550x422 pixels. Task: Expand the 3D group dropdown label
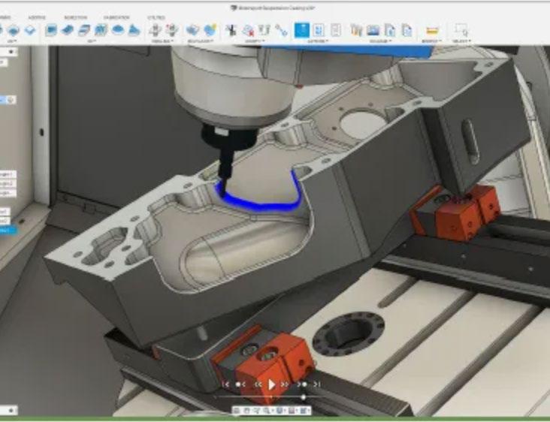pyautogui.click(x=92, y=41)
